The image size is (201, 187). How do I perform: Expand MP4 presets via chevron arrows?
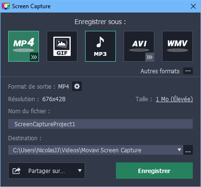pos(34,57)
